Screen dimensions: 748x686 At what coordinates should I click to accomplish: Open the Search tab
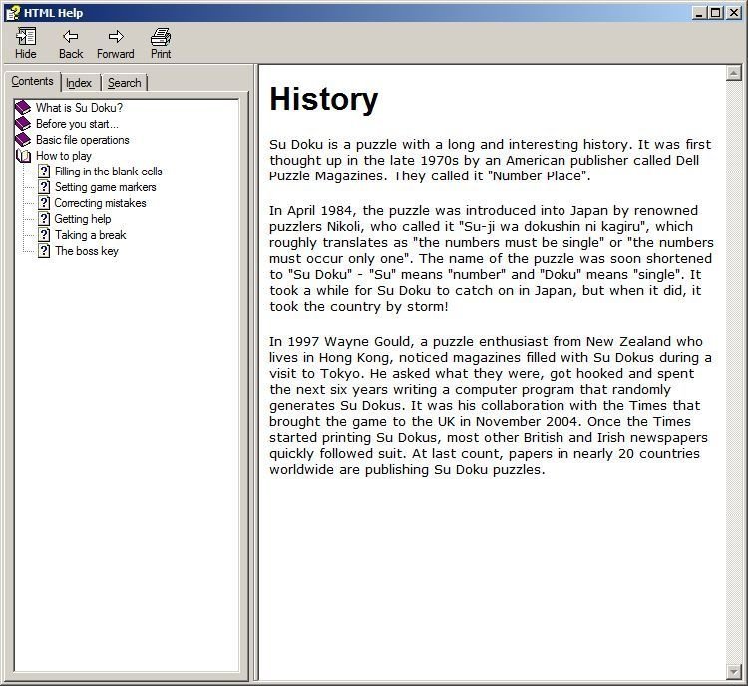pyautogui.click(x=124, y=83)
